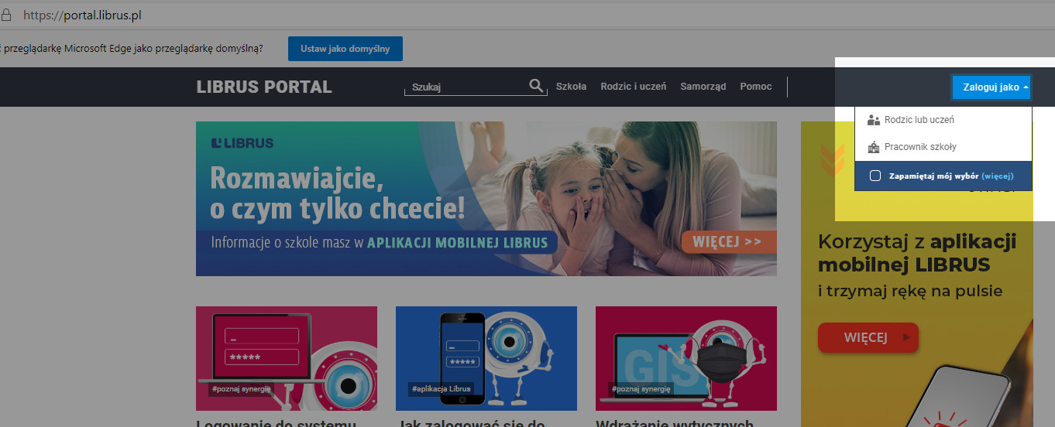The width and height of the screenshot is (1055, 427).
Task: Click the #poznaj synergię tag on first article
Action: [x=241, y=389]
